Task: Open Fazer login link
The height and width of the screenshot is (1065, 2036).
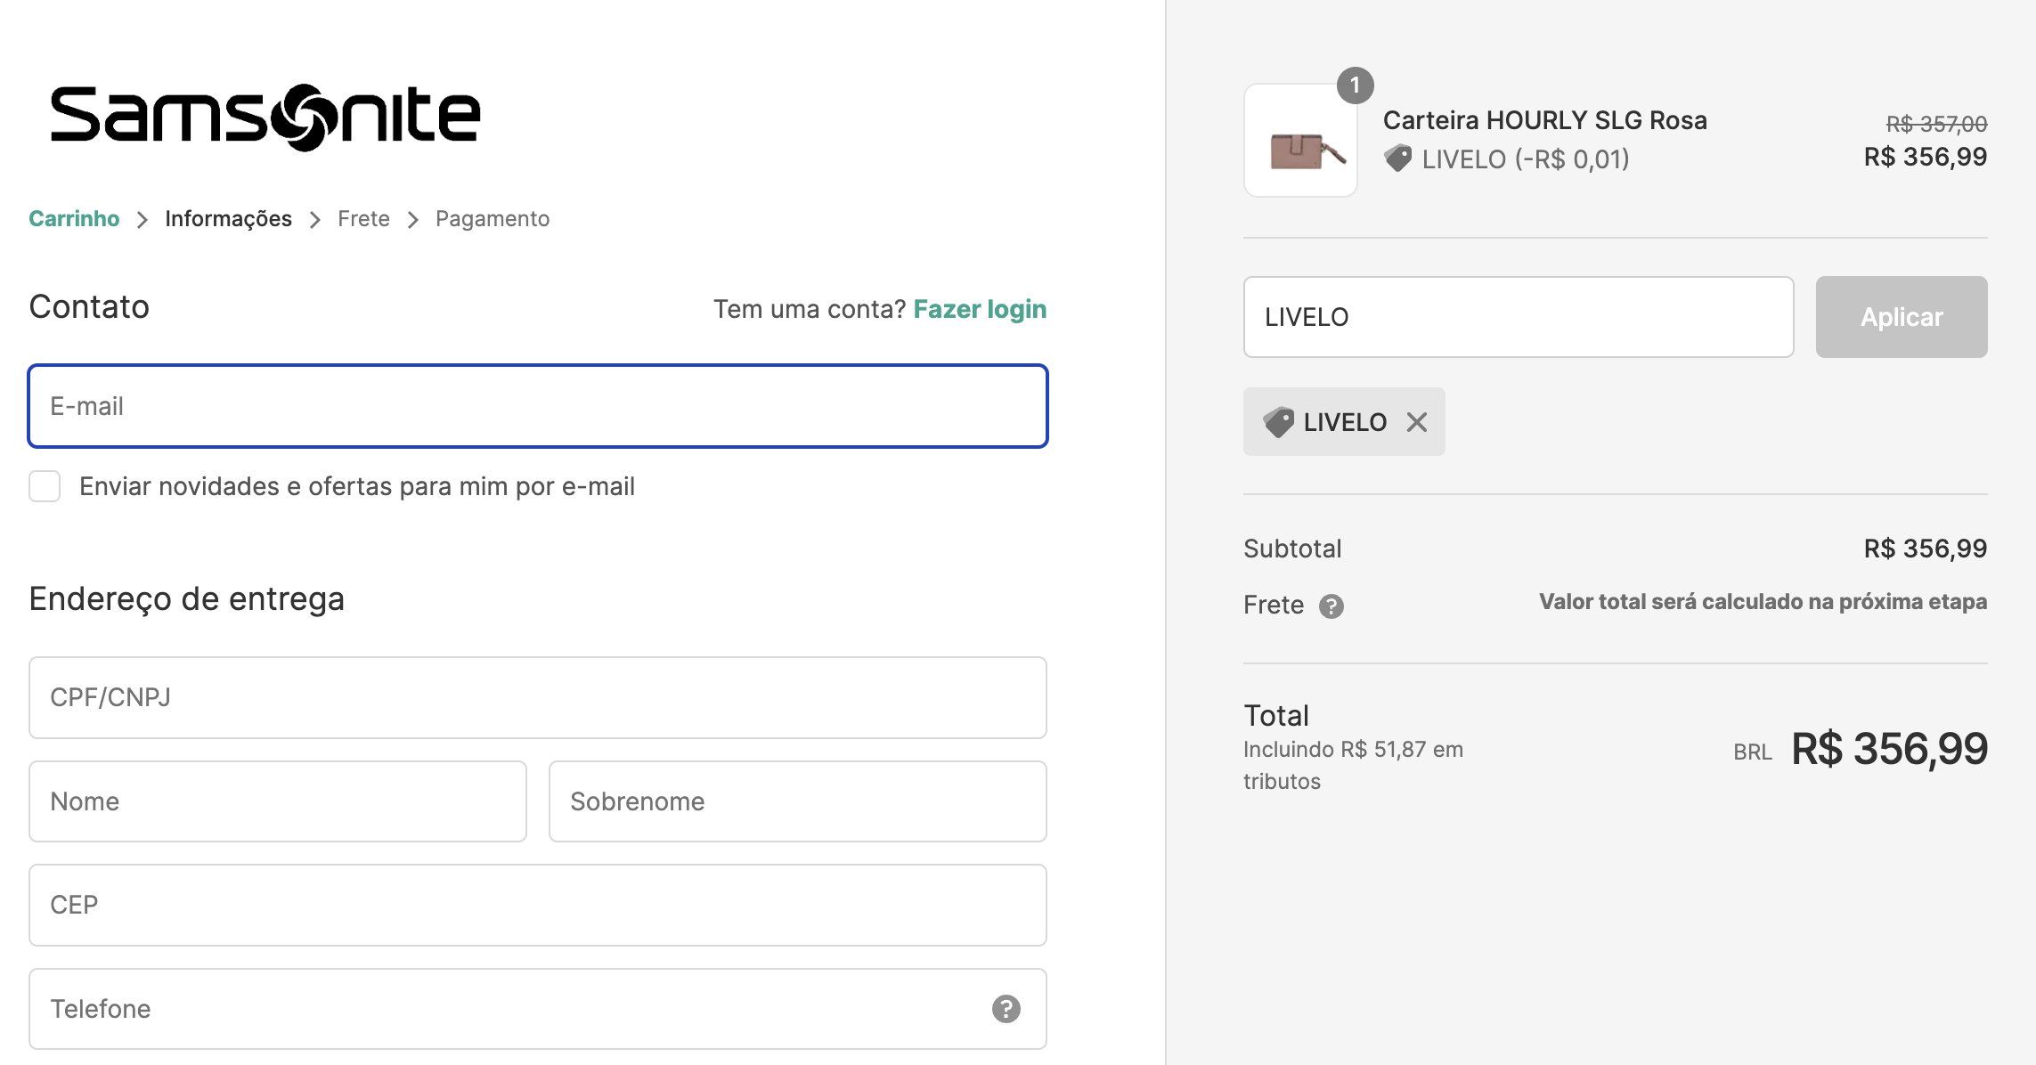Action: click(x=980, y=309)
